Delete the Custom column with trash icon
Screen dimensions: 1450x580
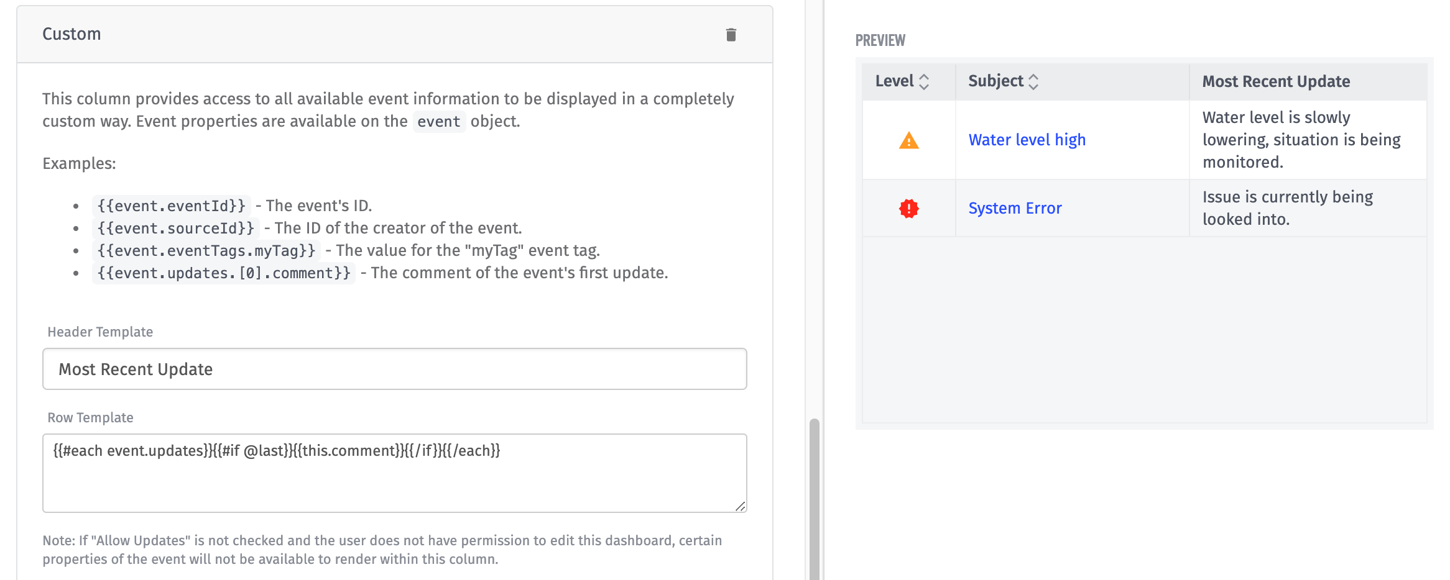tap(731, 35)
